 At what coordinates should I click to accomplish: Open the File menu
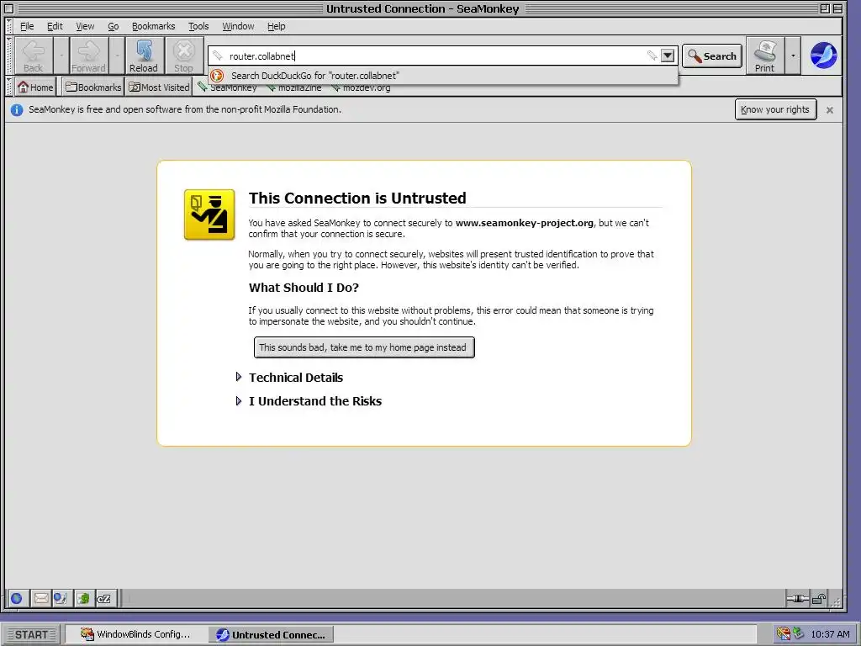(x=27, y=26)
